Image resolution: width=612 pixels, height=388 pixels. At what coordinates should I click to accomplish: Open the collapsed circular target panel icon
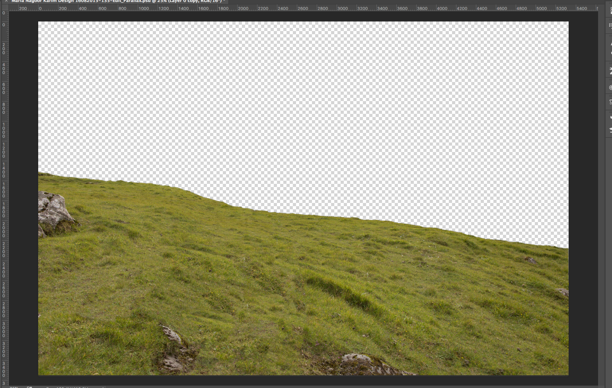point(610,87)
